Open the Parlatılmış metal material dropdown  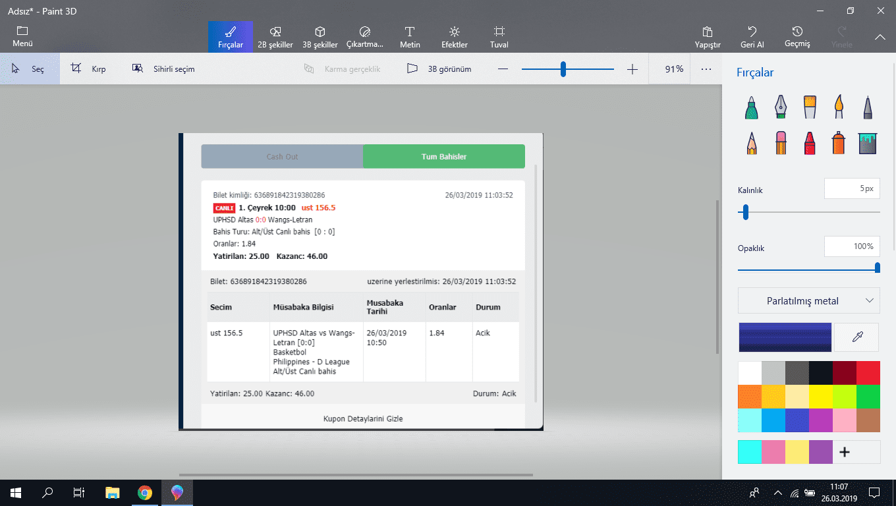809,300
